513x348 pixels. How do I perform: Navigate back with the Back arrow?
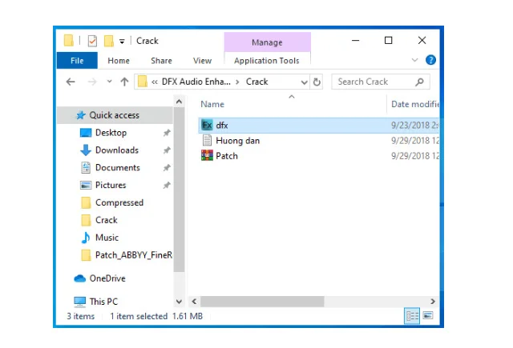[71, 82]
